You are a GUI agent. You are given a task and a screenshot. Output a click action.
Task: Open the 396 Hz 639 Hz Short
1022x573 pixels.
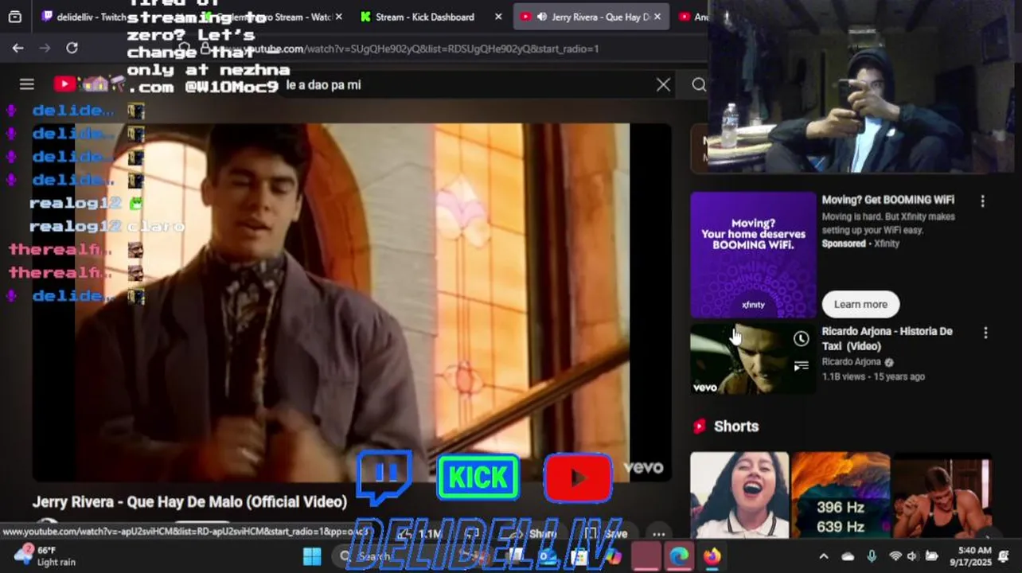point(841,495)
